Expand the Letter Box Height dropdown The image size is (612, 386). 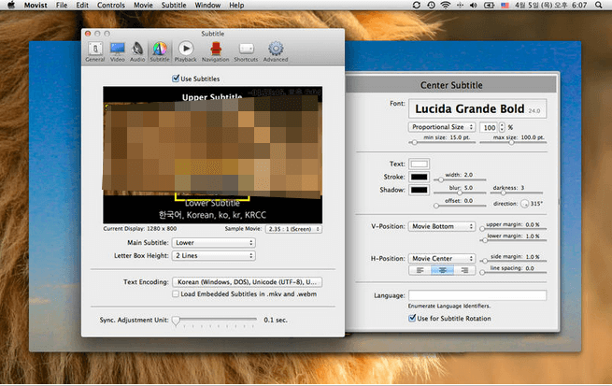click(212, 255)
